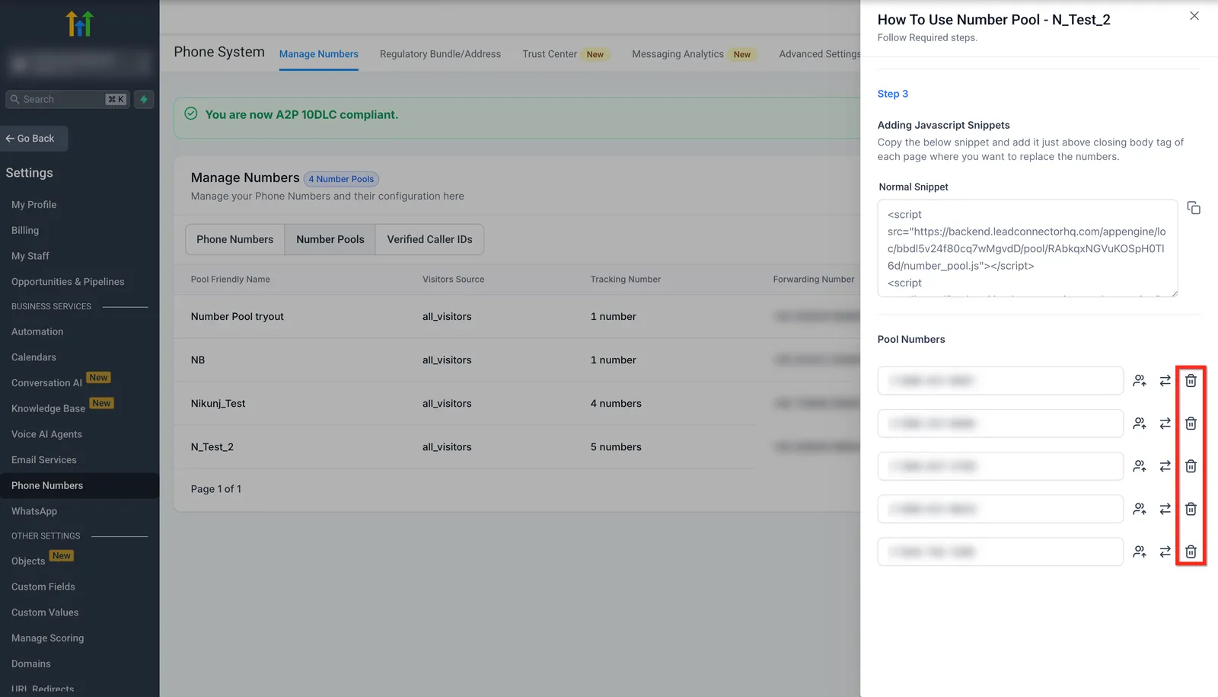The image size is (1218, 697).
Task: Open Email Services settings
Action: point(44,460)
